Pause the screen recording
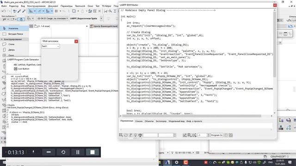The height and width of the screenshot is (166, 296). click(x=78, y=152)
